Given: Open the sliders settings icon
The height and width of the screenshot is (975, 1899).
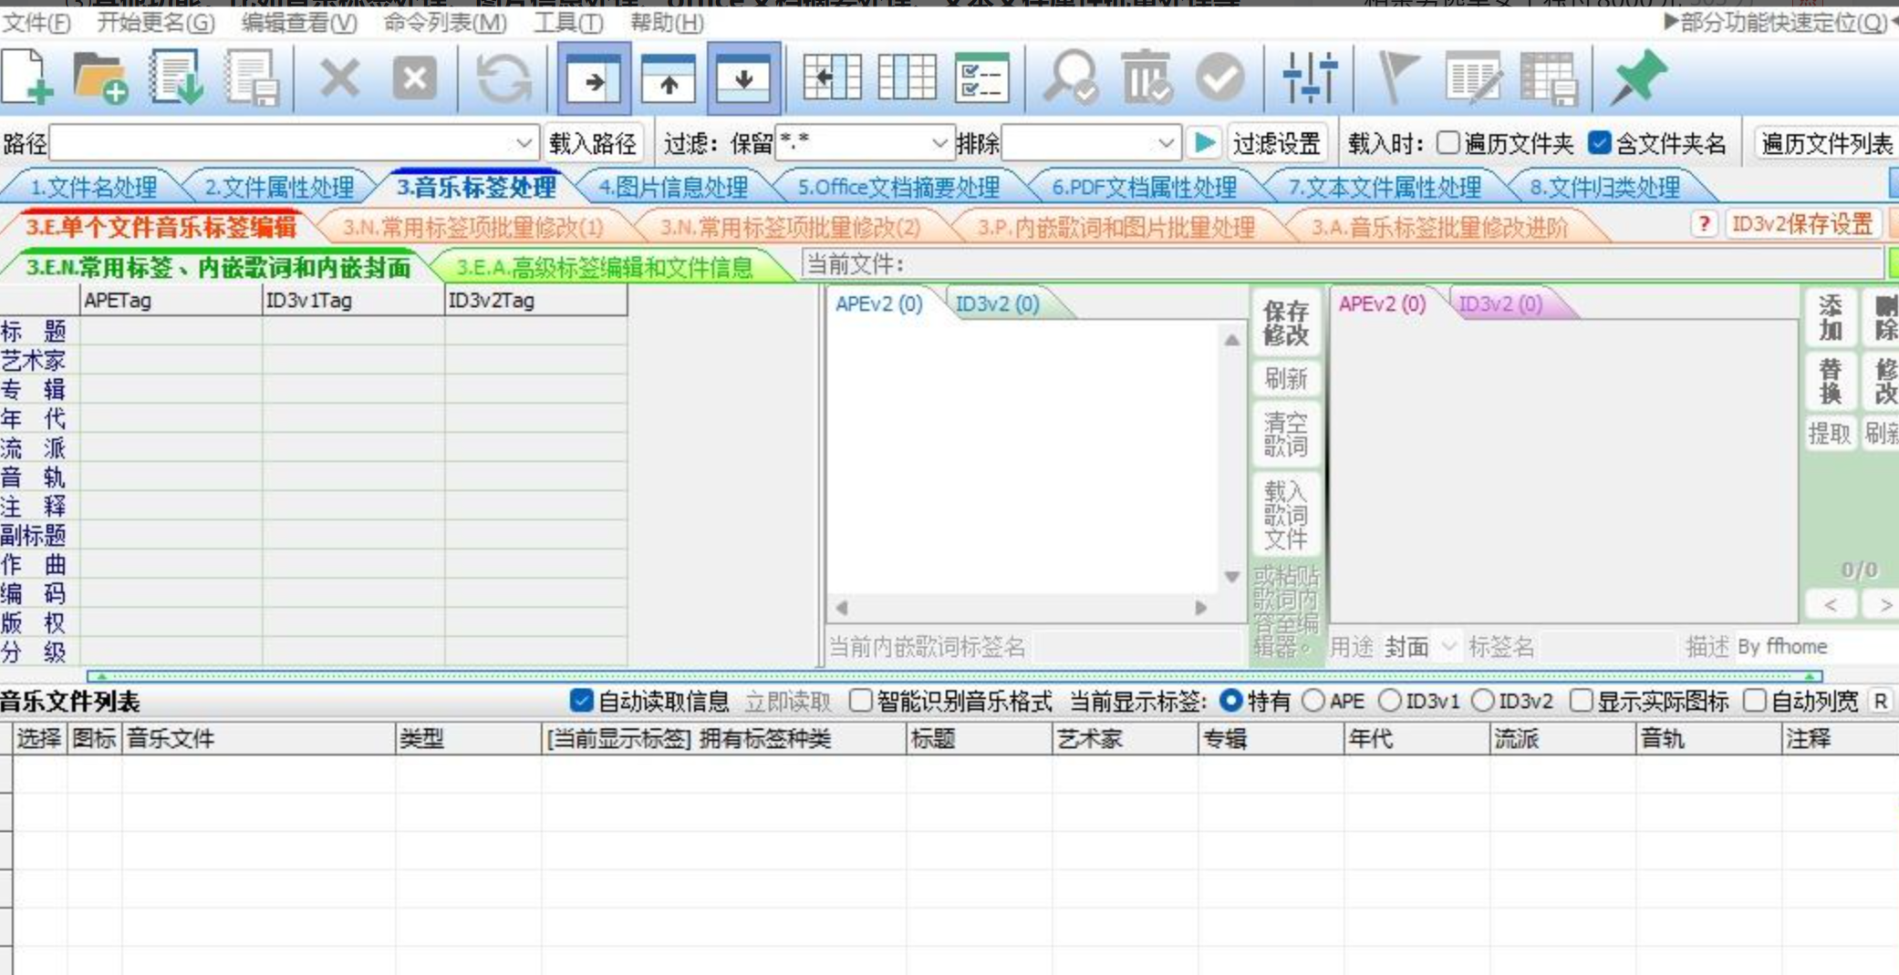Looking at the screenshot, I should (x=1309, y=77).
